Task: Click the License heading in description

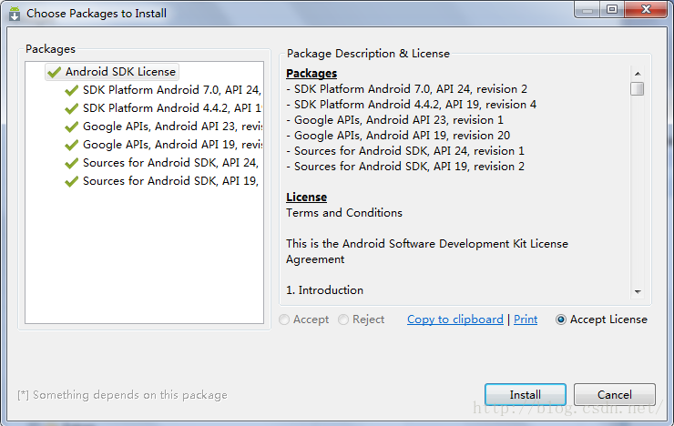Action: [306, 198]
